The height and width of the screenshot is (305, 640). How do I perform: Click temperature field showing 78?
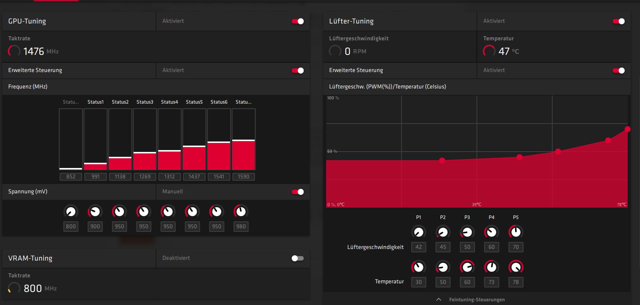516,282
